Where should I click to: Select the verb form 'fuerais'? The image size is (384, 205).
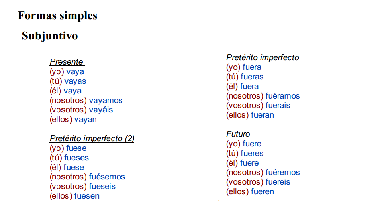point(278,105)
